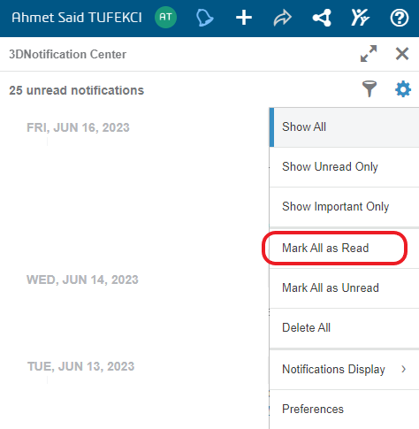This screenshot has height=429, width=419.
Task: Expand Notifications Display submenu
Action: (x=344, y=370)
